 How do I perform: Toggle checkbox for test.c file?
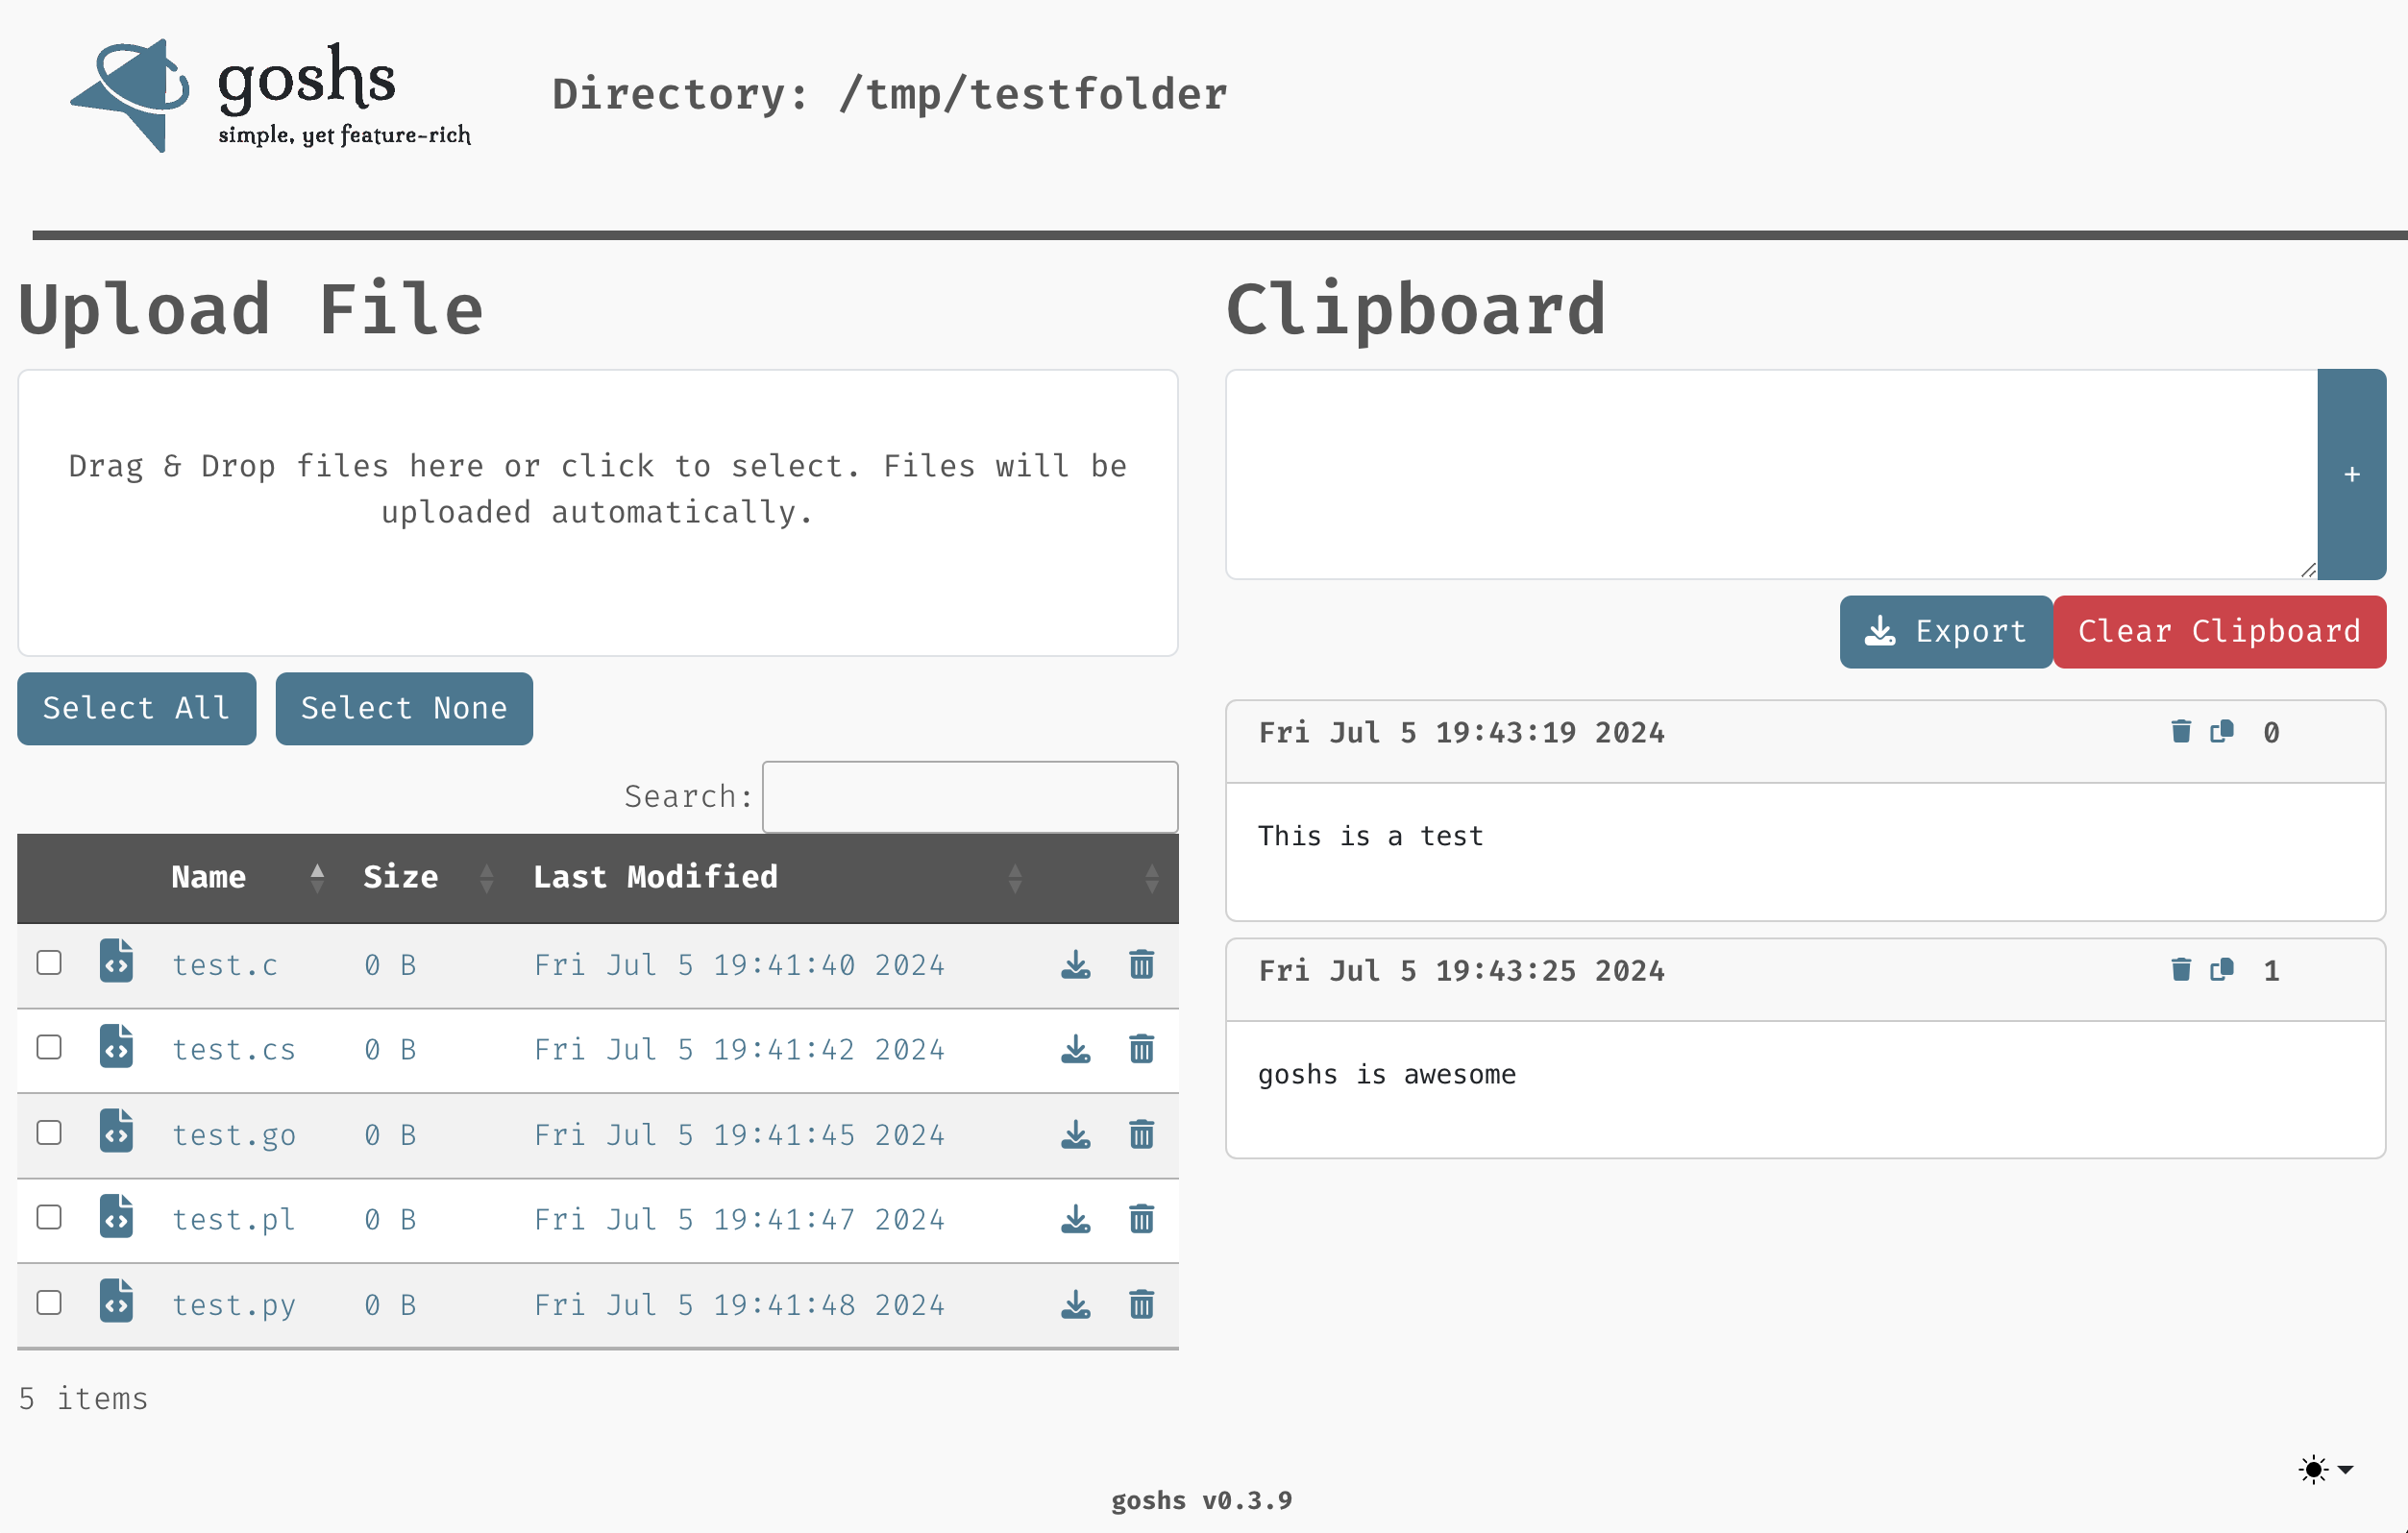pyautogui.click(x=47, y=963)
